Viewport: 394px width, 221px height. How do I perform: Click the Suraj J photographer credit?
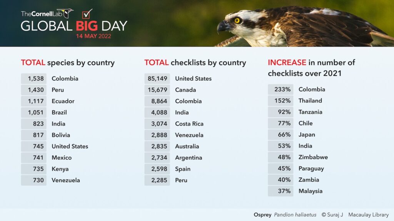tap(333, 215)
